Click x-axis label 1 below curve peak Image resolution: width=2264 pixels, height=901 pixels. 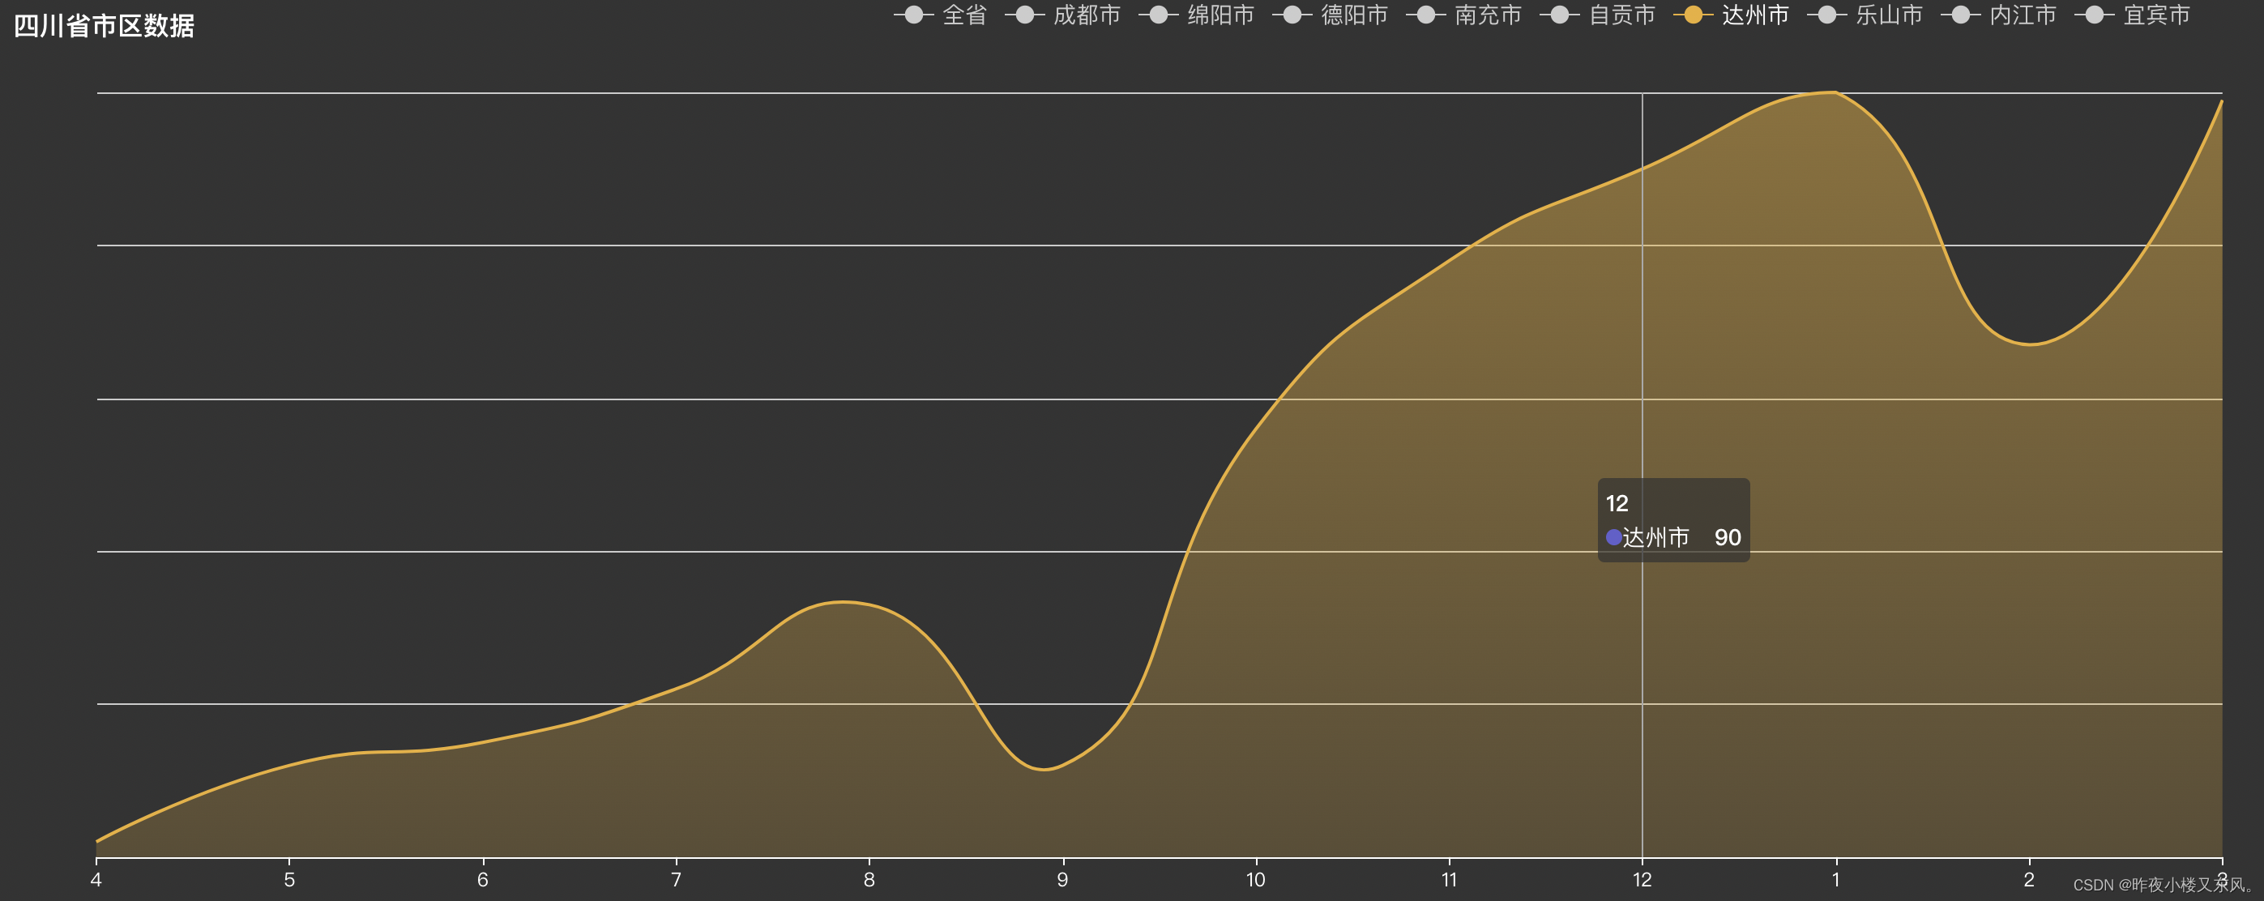[x=1835, y=880]
